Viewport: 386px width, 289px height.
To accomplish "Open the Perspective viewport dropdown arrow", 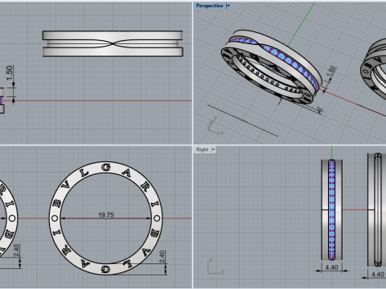I will [x=228, y=6].
